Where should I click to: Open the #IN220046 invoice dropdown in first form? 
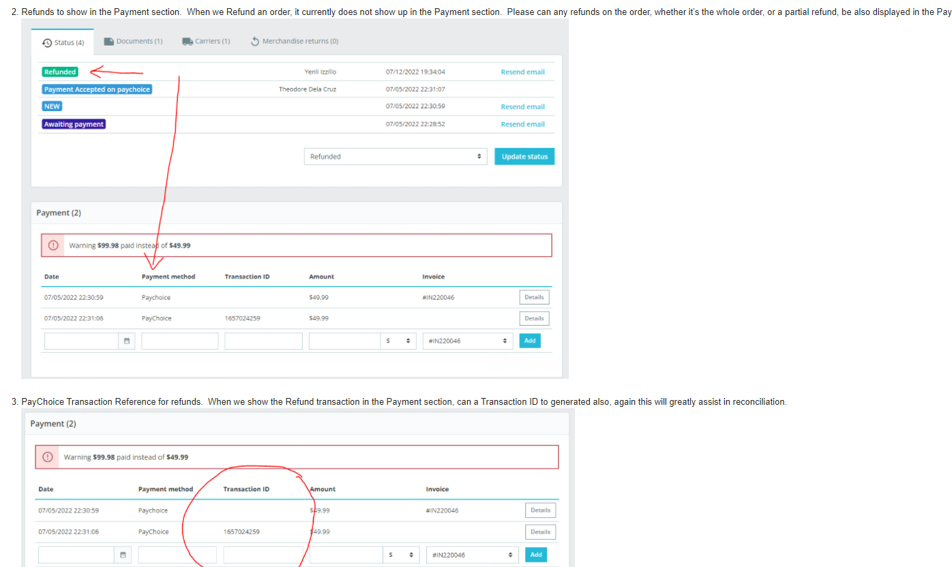468,341
